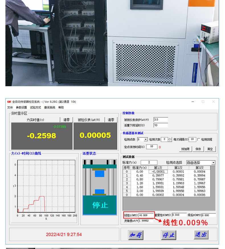The image size is (225, 249).
Task: Click the KENT application icon in title bar
Action: coord(9,102)
